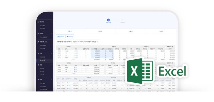Click the 수당관리 button
214x102 pixels.
tap(70, 36)
